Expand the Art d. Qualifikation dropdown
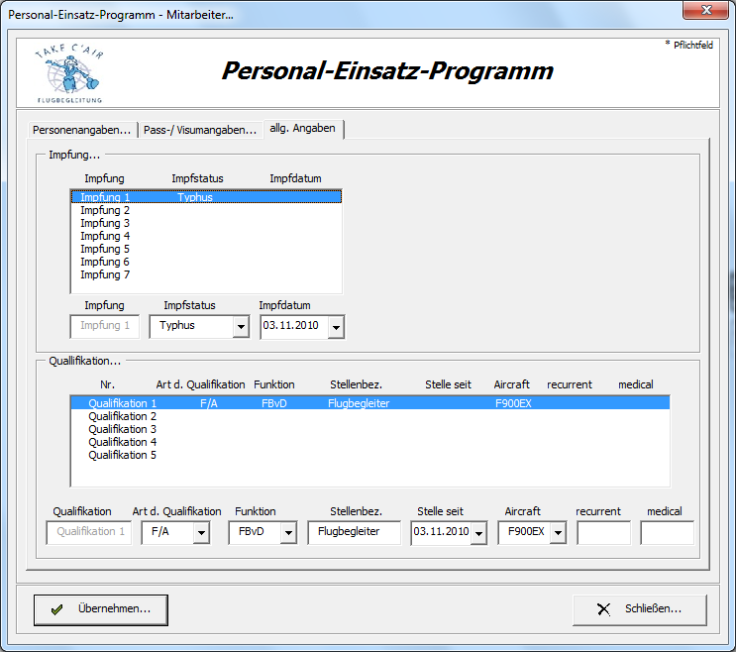736x652 pixels. click(x=201, y=533)
